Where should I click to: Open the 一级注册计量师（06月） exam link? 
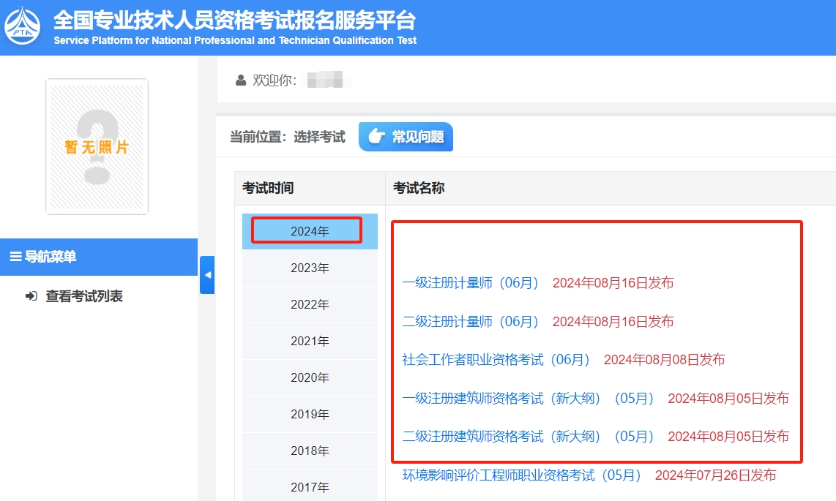pos(472,283)
